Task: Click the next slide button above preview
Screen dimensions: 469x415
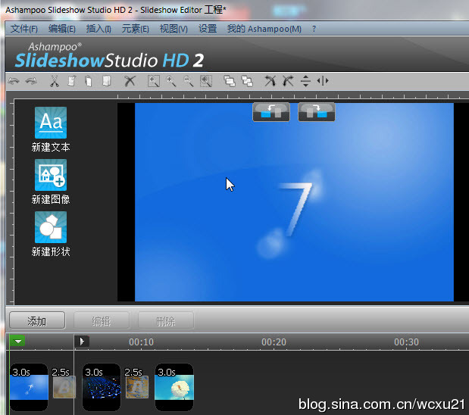Action: (x=317, y=112)
